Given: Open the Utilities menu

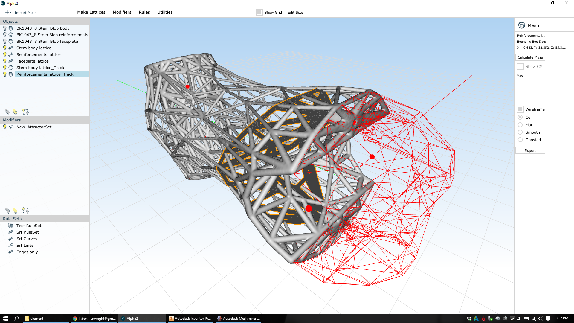Looking at the screenshot, I should 165,12.
